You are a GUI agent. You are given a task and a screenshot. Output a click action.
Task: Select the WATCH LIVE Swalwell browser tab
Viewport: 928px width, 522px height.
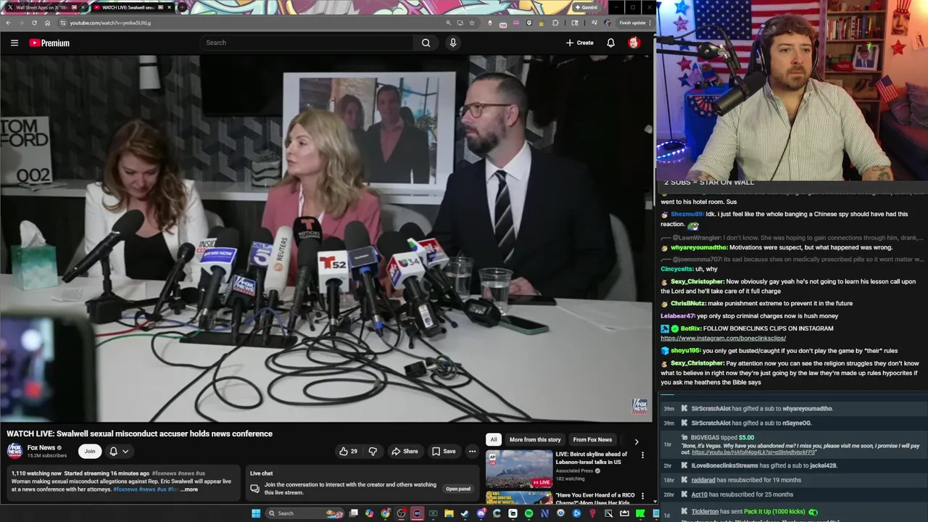point(133,7)
